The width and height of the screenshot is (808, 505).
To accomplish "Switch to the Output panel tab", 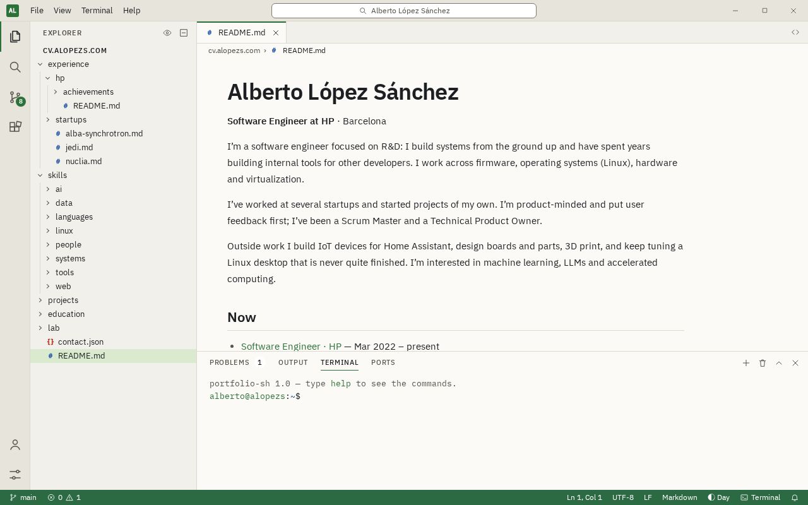I will (293, 362).
